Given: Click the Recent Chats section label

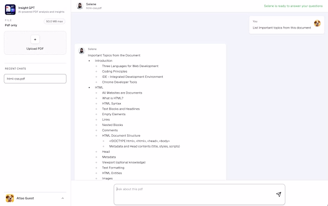Looking at the screenshot, I should (x=15, y=68).
